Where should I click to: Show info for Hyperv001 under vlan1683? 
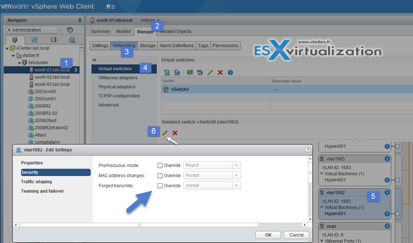pos(387,180)
